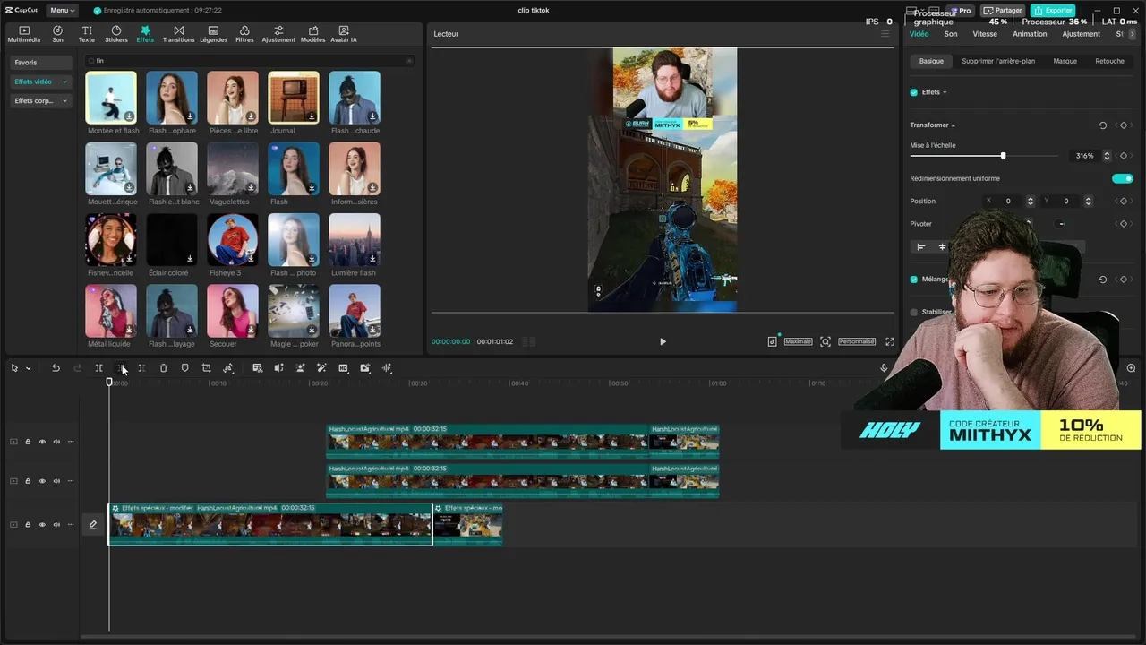
Task: Play the preview video
Action: coord(663,341)
